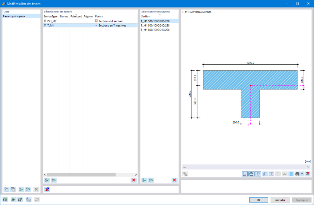Click the grey I-section icon in preview toolbar
The height and width of the screenshot is (205, 314).
click(278, 174)
